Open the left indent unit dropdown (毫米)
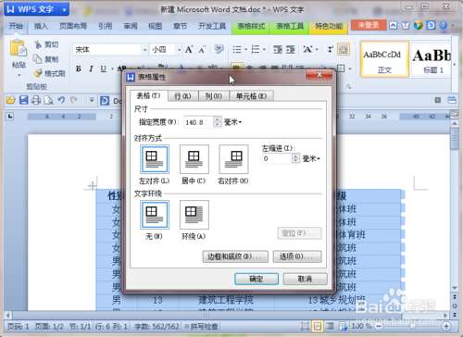 311,158
